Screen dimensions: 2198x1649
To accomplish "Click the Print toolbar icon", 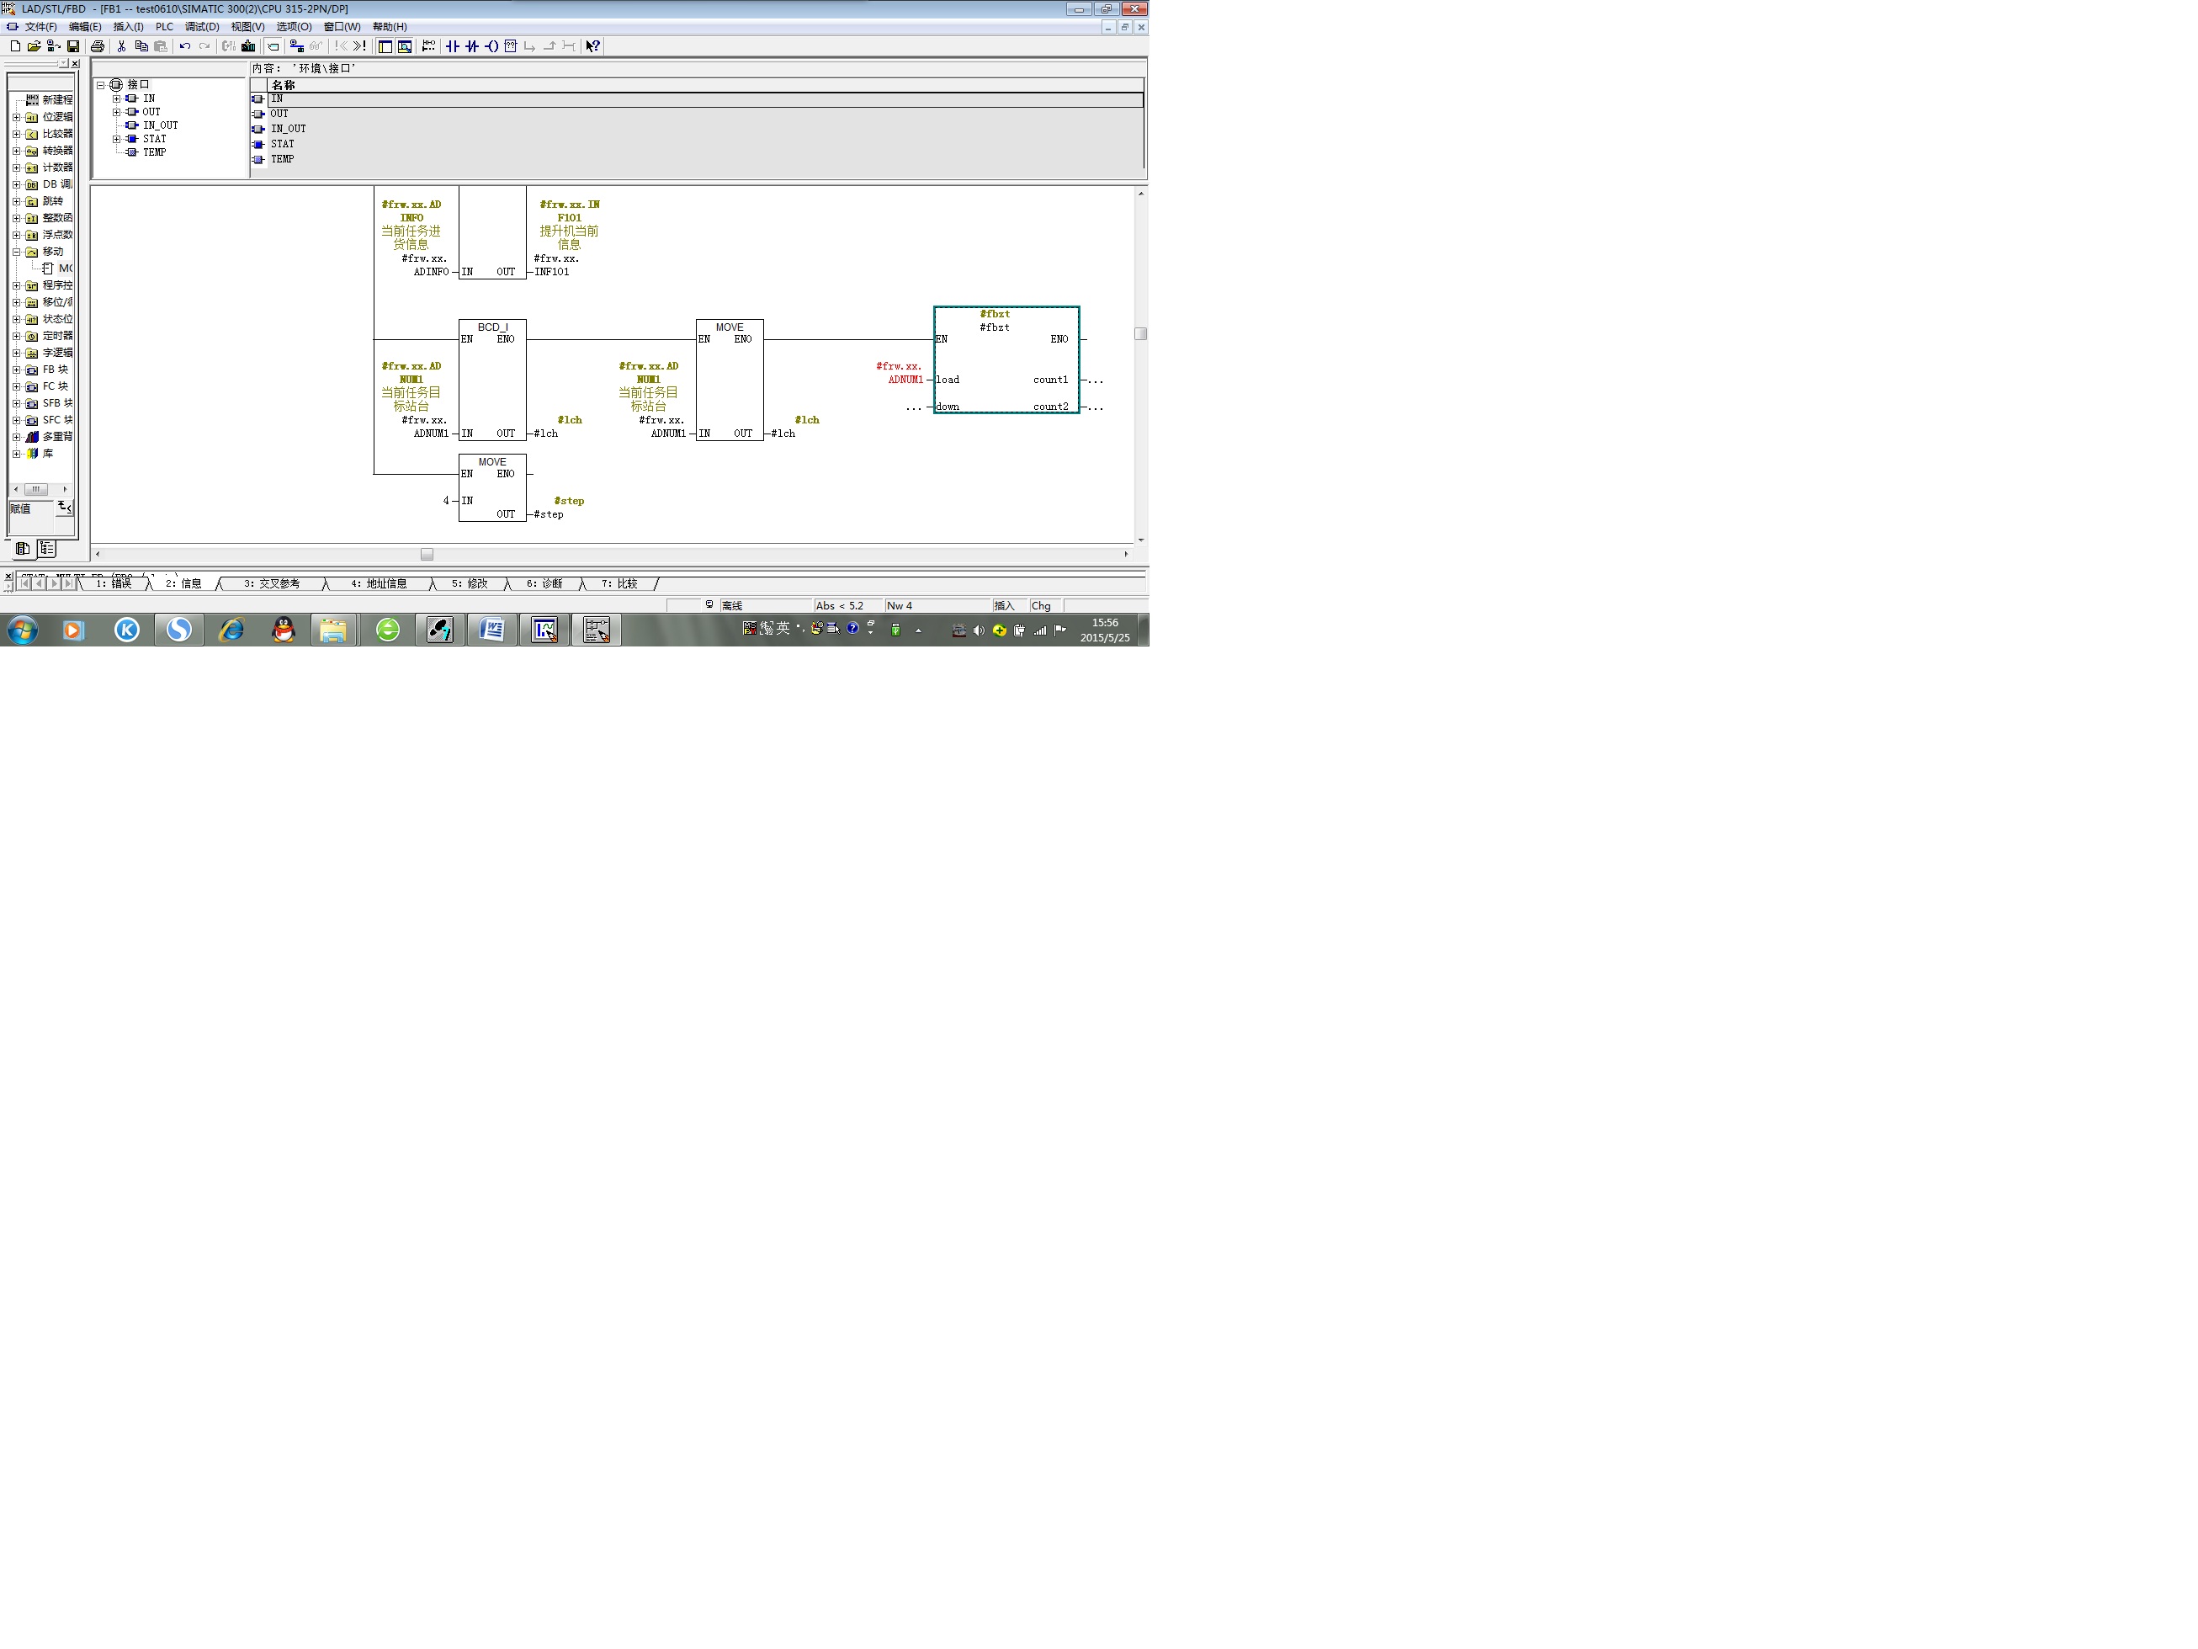I will point(98,46).
